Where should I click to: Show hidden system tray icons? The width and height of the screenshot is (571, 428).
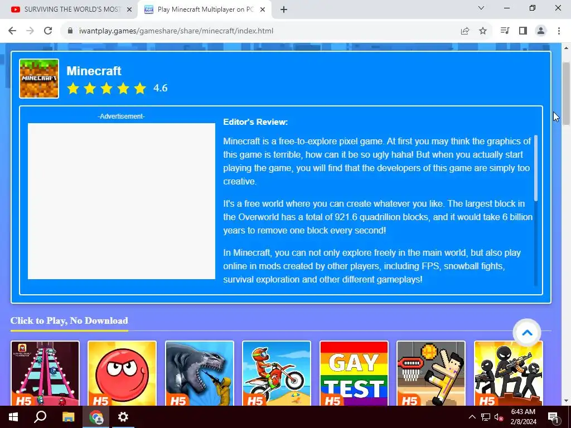tap(472, 417)
